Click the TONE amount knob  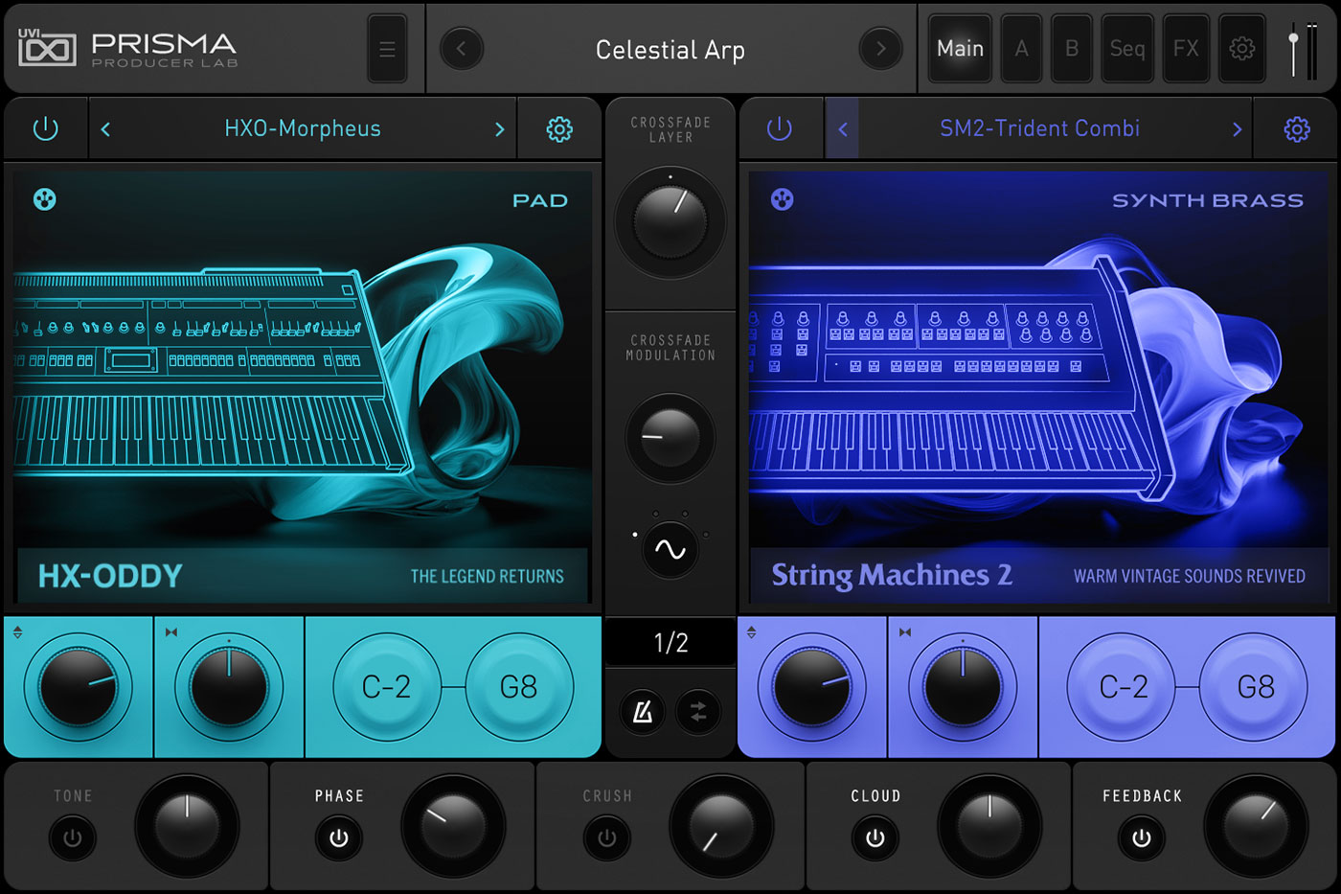click(x=187, y=827)
